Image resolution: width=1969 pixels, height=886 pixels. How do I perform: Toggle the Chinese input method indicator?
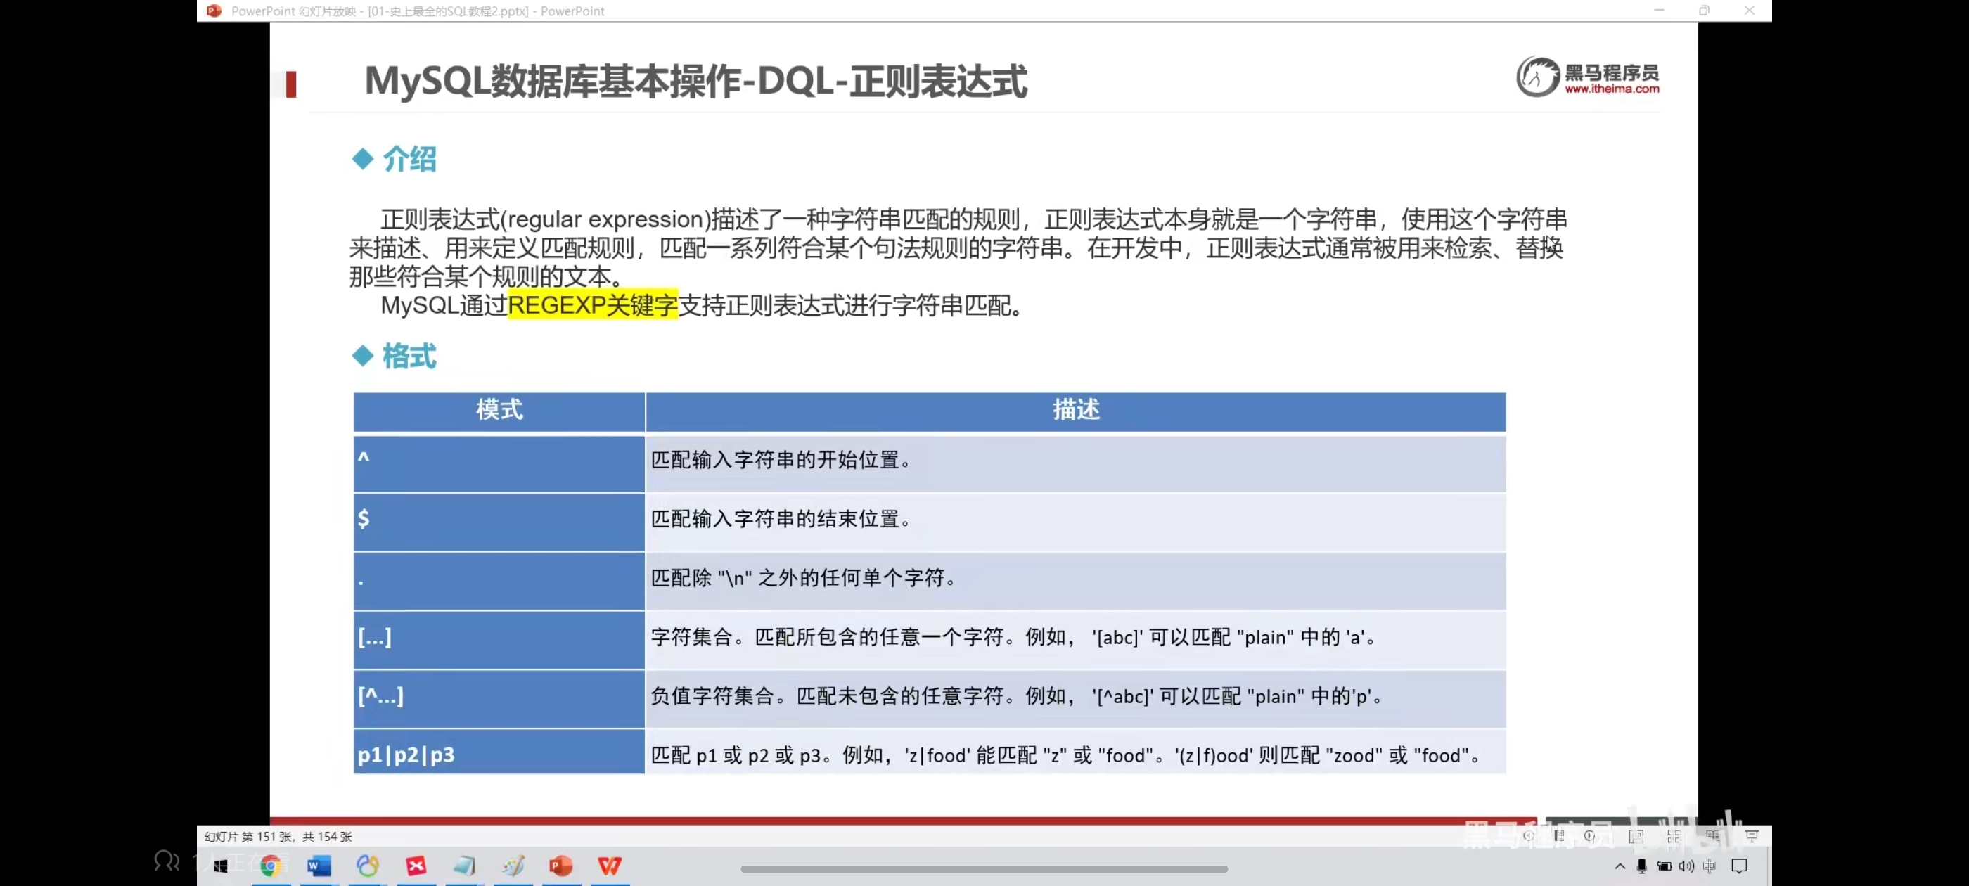pyautogui.click(x=1709, y=866)
